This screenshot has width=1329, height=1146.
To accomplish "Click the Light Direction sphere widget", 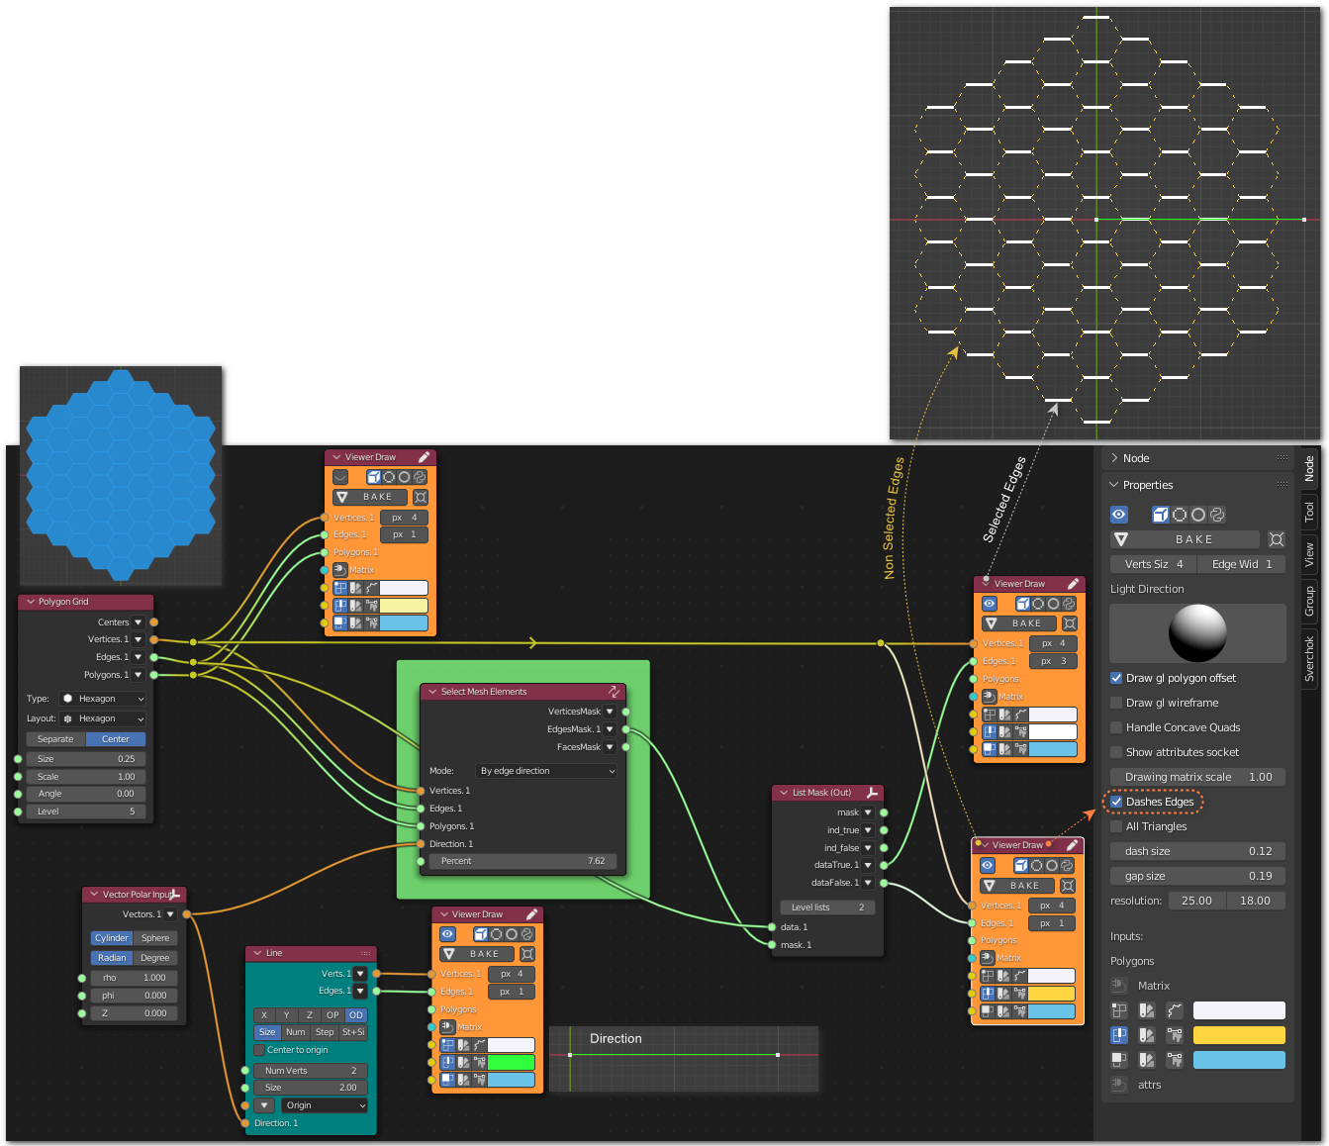I will tap(1197, 633).
